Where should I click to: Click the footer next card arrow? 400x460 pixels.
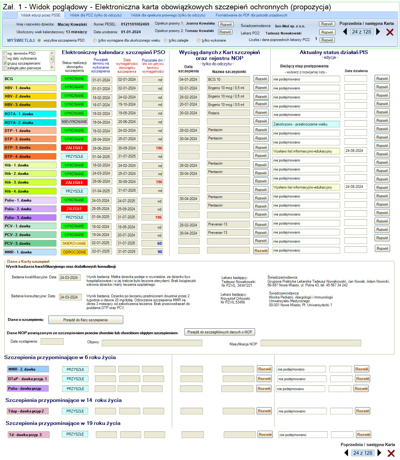pyautogui.click(x=379, y=453)
